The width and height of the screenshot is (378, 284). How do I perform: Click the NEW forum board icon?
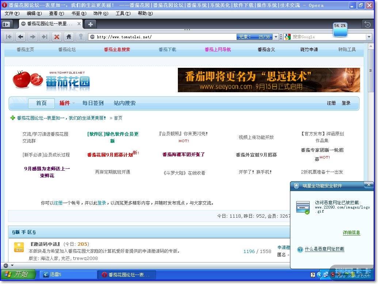tap(19, 248)
